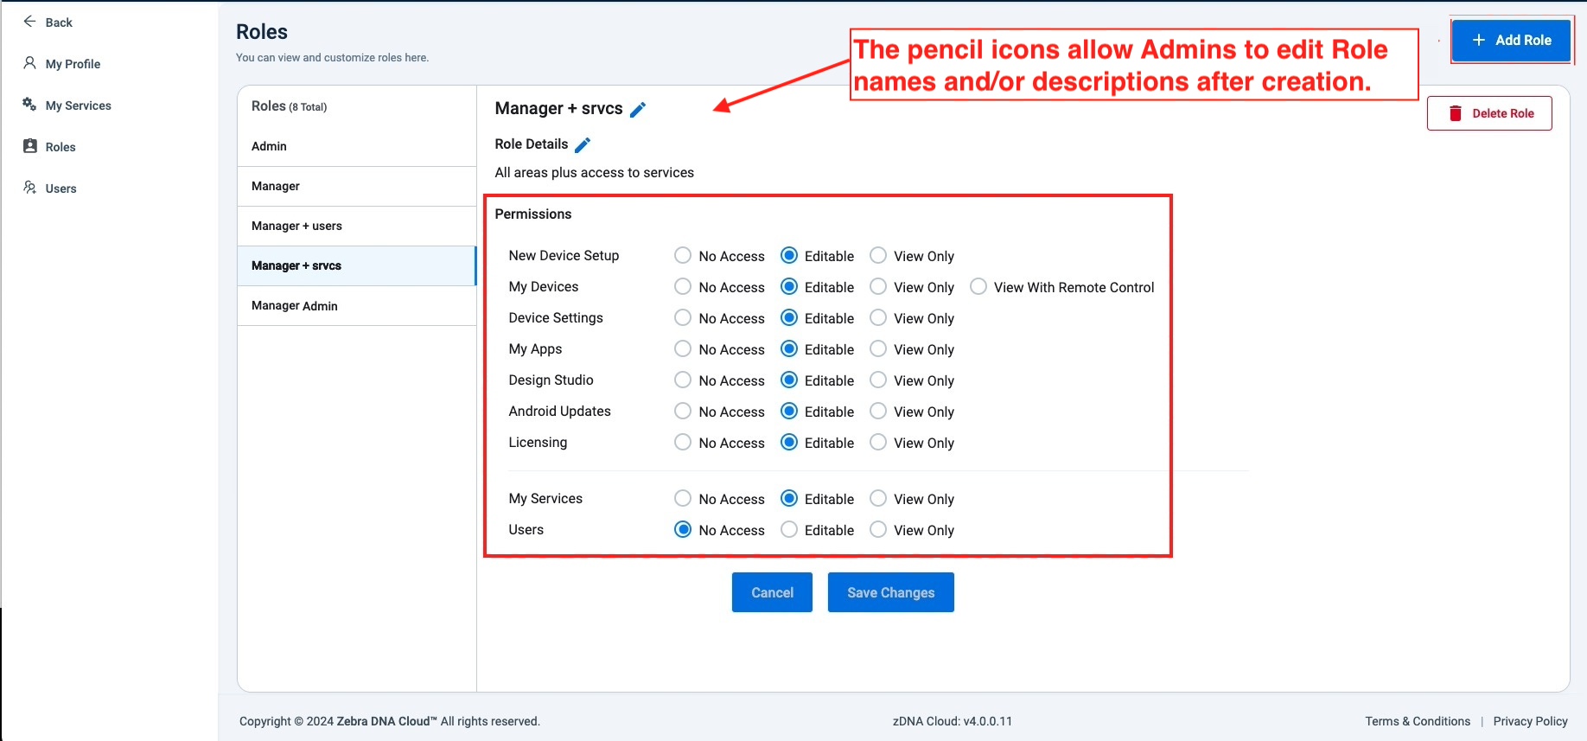Open the Privacy Policy link
Screen dimensions: 1587x741
pos(1530,721)
